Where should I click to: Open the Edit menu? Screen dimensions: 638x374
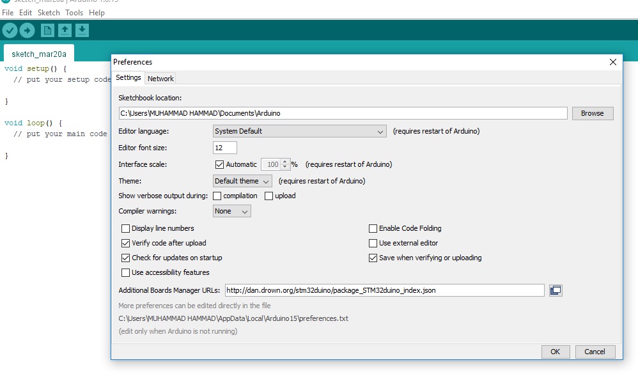point(25,13)
